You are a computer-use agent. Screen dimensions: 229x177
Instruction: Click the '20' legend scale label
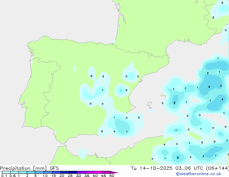(x=62, y=176)
